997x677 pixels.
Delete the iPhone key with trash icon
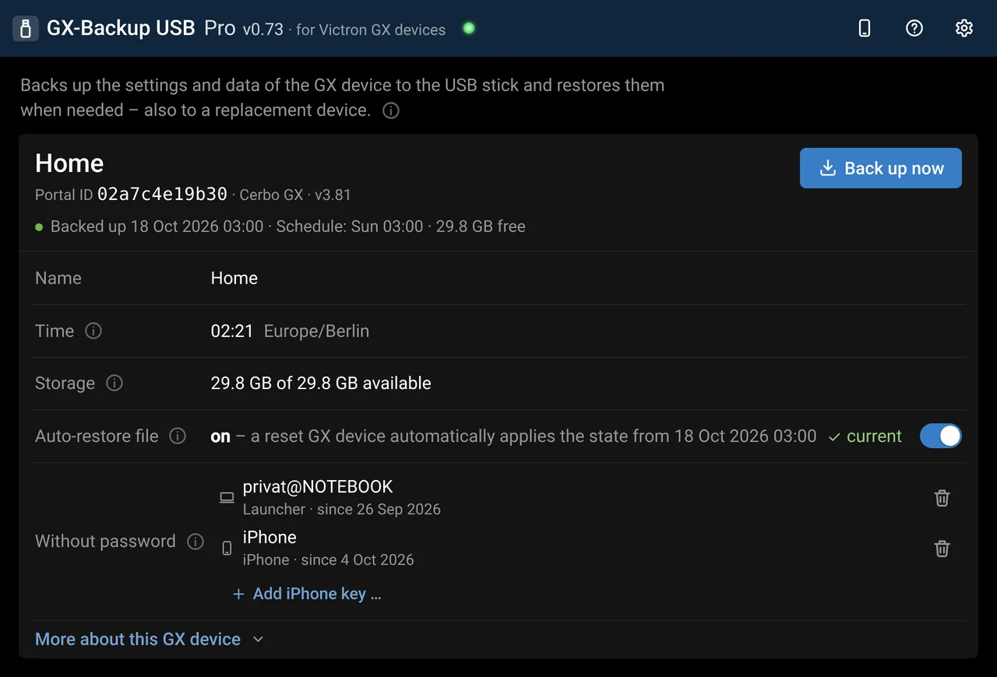pos(942,549)
